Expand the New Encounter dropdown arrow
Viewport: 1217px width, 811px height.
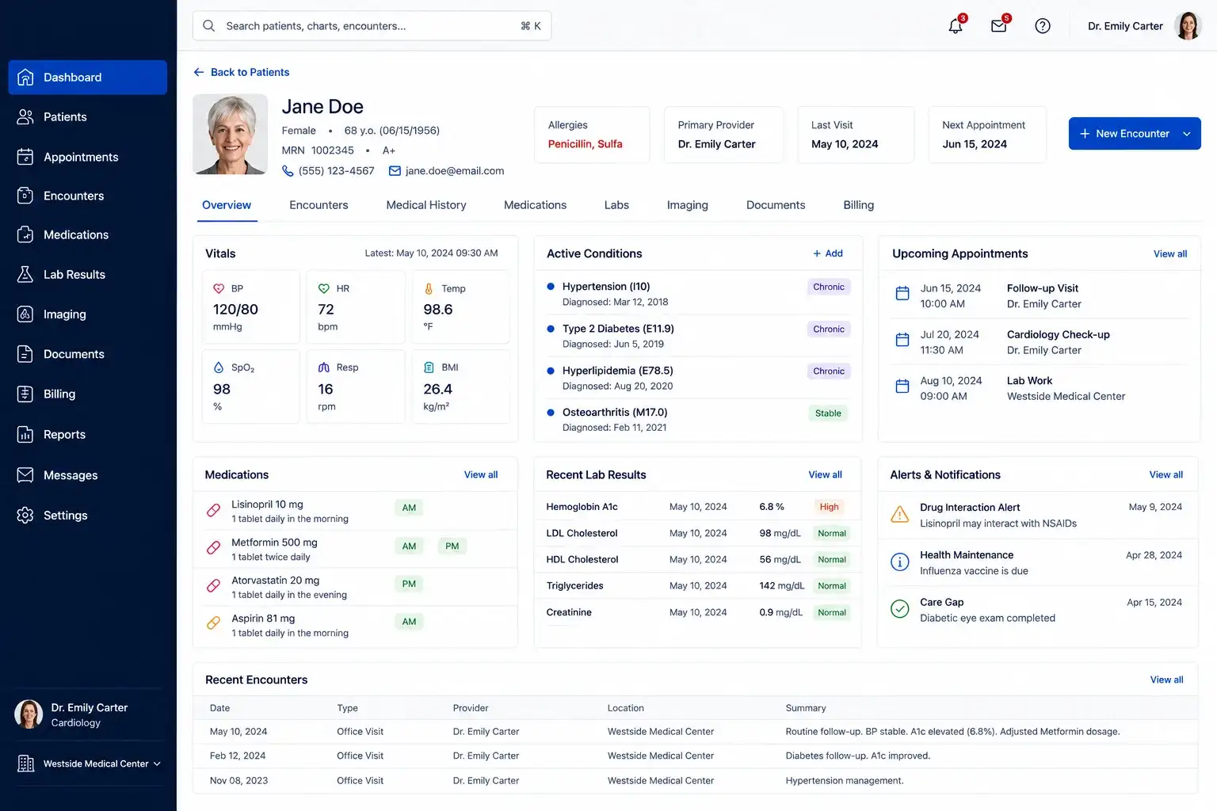[x=1186, y=134]
